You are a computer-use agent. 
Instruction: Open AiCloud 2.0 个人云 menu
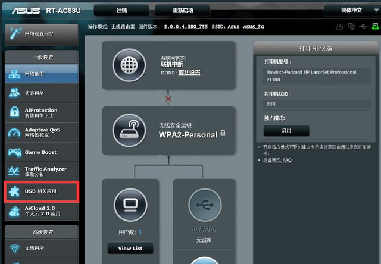coord(42,211)
